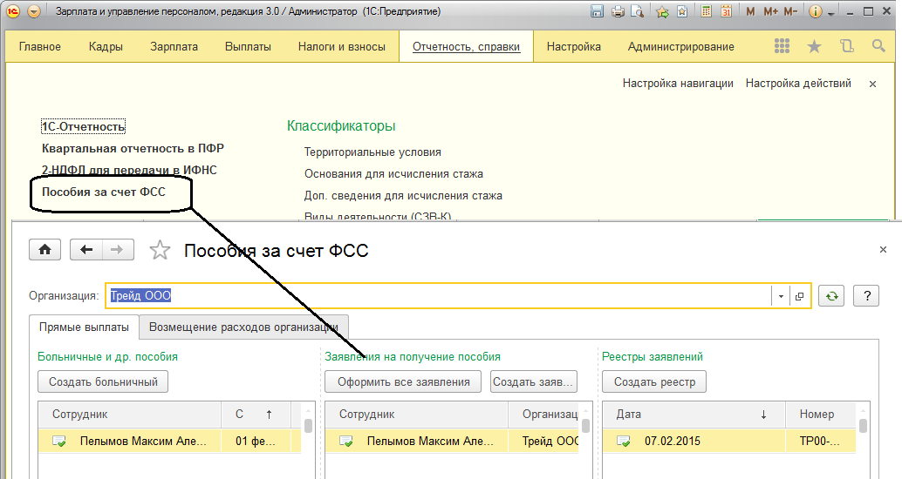Open the Организация dropdown arrow
This screenshot has height=479, width=902.
tap(781, 296)
